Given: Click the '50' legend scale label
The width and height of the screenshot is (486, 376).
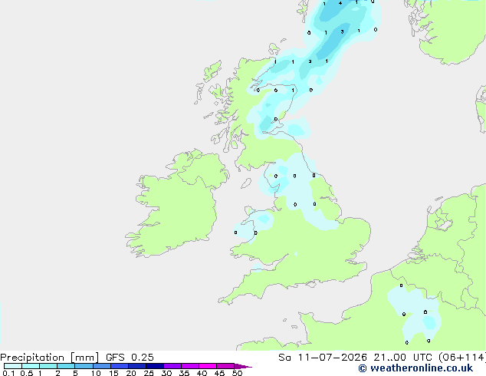Looking at the screenshot, I should (237, 373).
